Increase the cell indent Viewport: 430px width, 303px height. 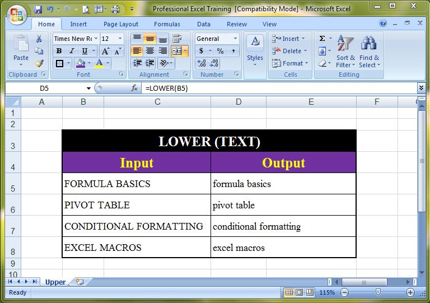pos(149,63)
